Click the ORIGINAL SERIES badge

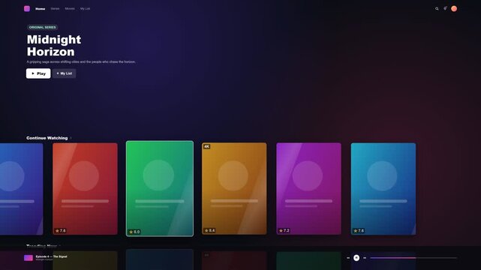tap(42, 27)
